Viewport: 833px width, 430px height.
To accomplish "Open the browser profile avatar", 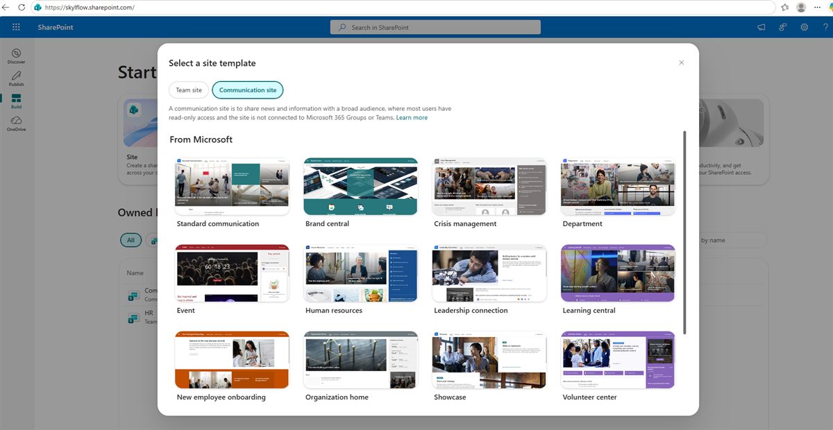I will [x=801, y=7].
